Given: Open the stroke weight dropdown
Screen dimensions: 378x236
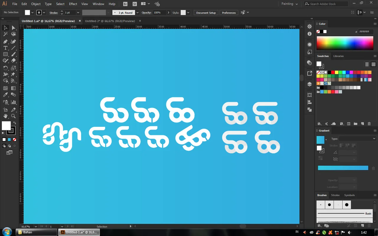Looking at the screenshot, I should pyautogui.click(x=78, y=13).
